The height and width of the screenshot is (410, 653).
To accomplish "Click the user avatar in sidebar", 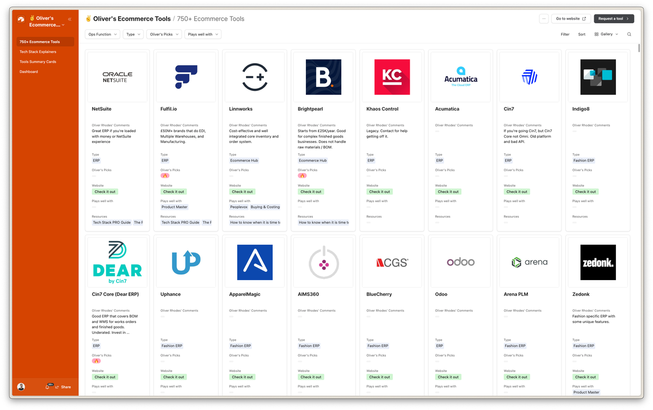I will [x=21, y=387].
